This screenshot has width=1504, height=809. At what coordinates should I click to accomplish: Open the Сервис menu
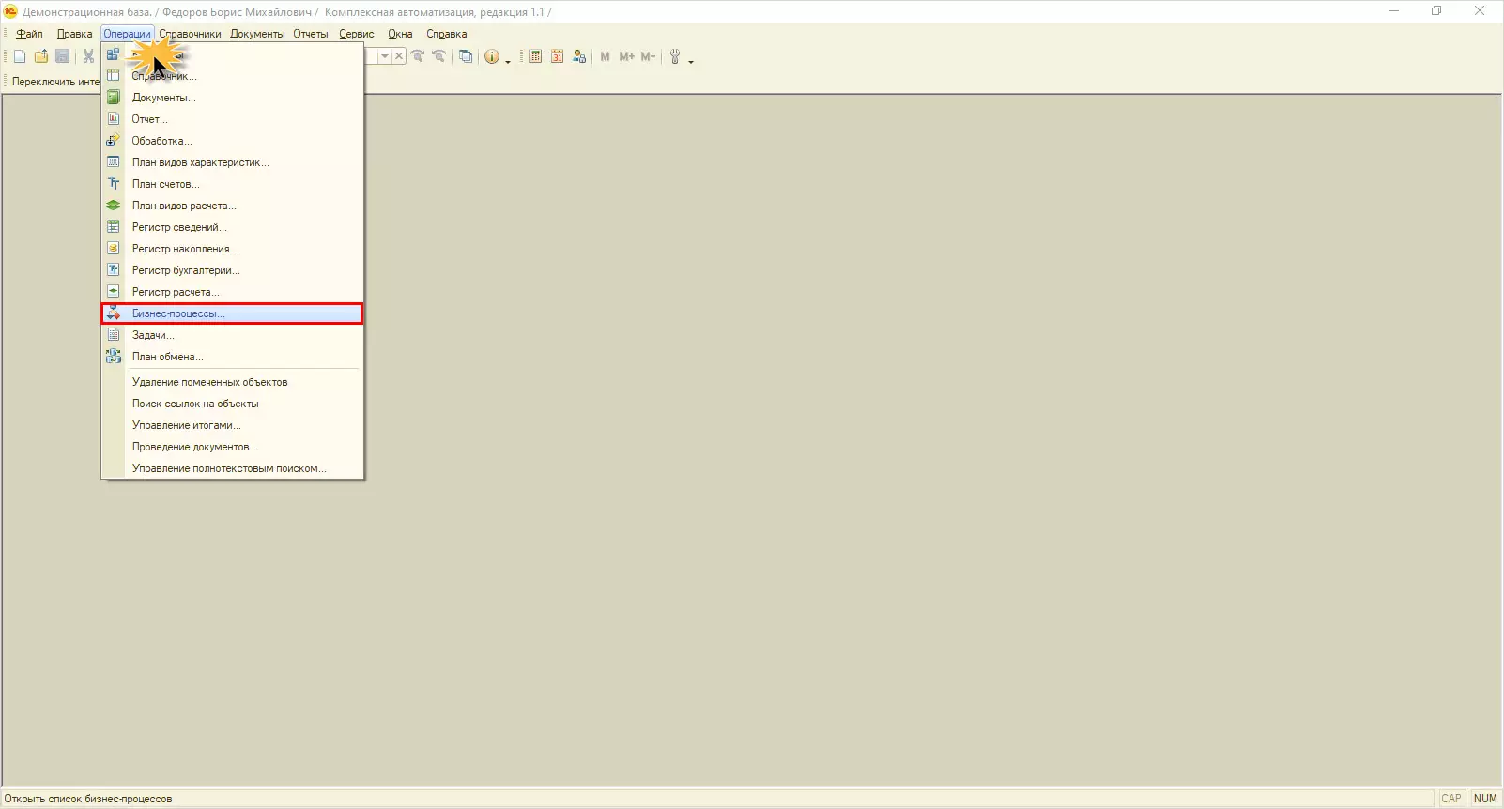tap(357, 34)
